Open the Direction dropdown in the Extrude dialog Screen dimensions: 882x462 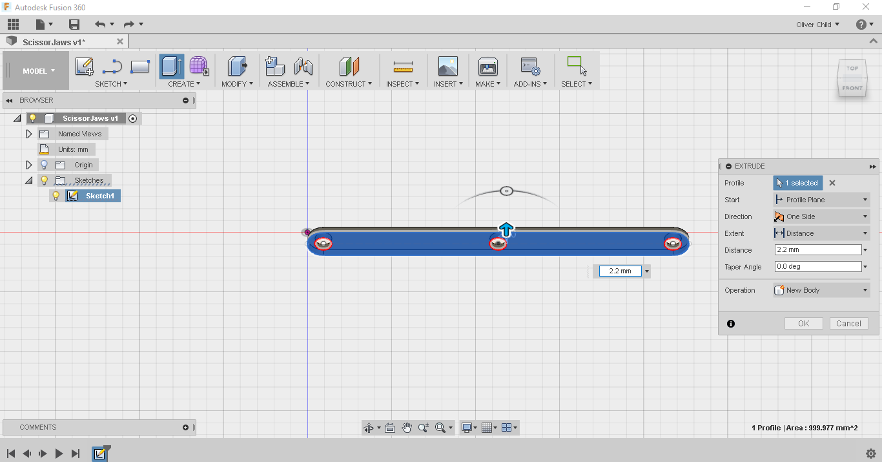[x=865, y=216]
